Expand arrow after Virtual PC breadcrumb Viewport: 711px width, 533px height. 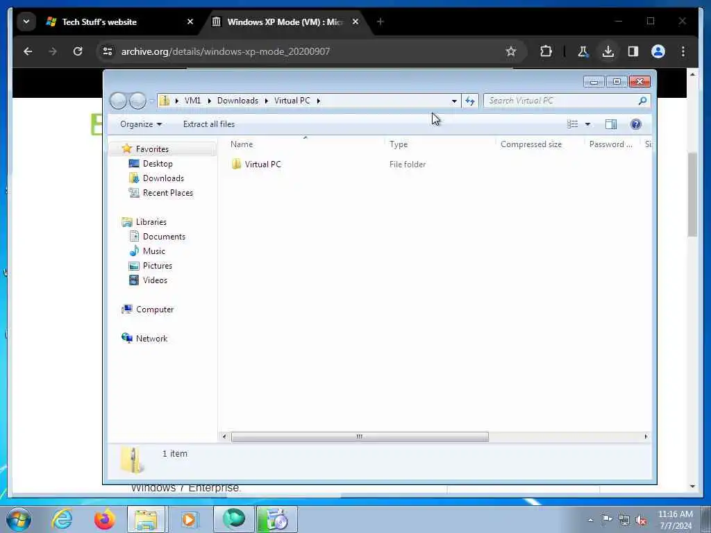[318, 101]
